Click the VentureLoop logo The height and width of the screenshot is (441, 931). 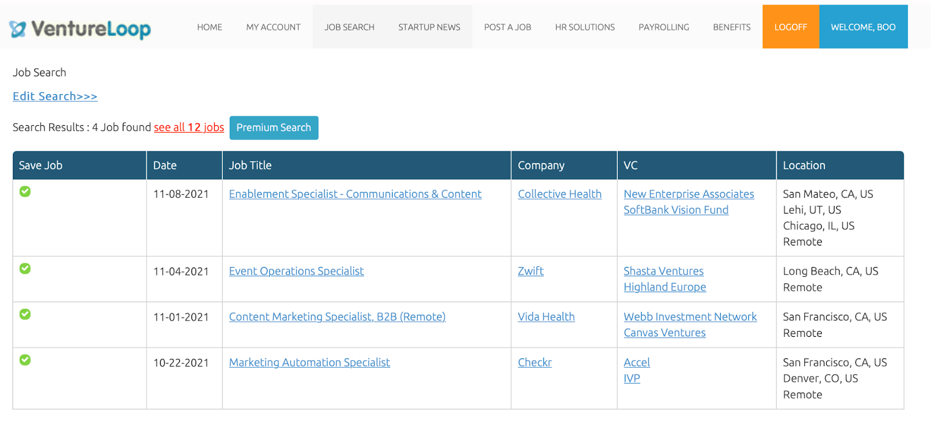(x=80, y=29)
